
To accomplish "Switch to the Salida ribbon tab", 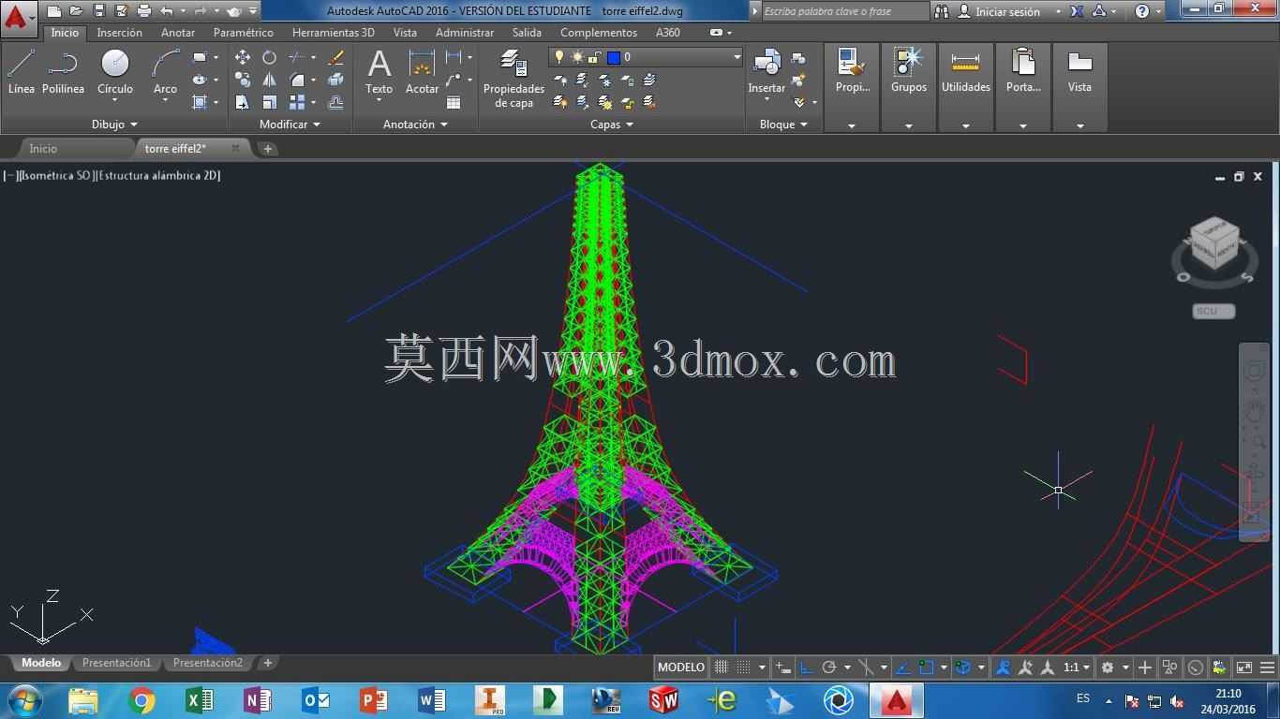I will [527, 32].
